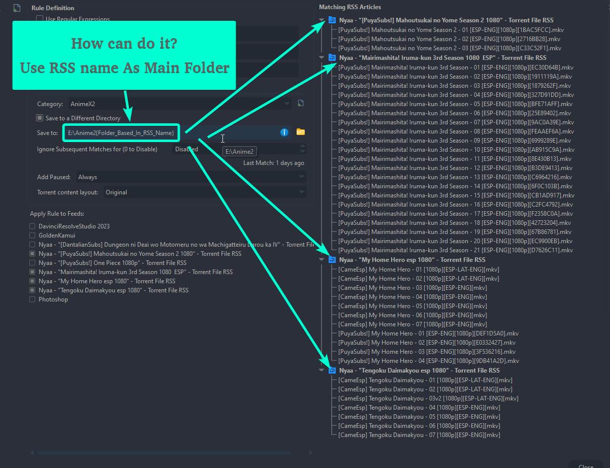
Task: Select Mahoutsukai no Yome Season 2 - 03 article
Action: [450, 48]
